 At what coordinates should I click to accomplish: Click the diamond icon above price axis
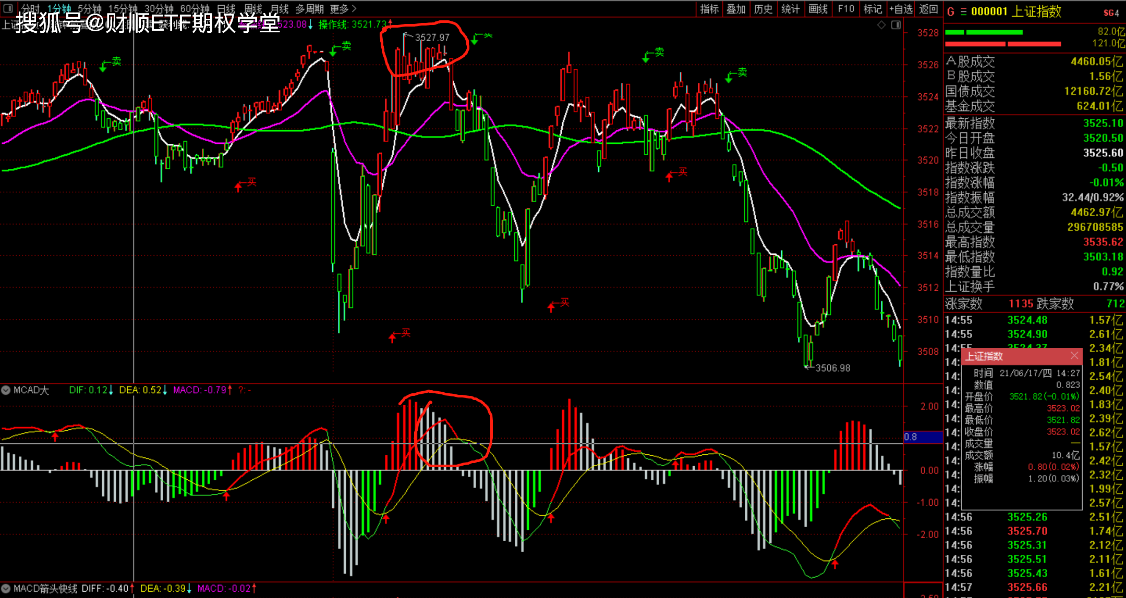click(881, 25)
